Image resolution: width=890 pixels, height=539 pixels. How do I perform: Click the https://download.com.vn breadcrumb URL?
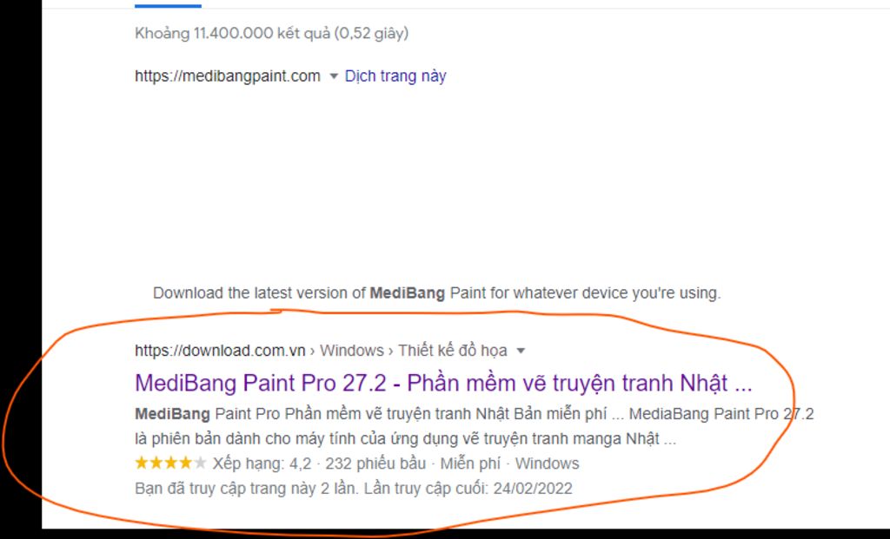coord(220,351)
